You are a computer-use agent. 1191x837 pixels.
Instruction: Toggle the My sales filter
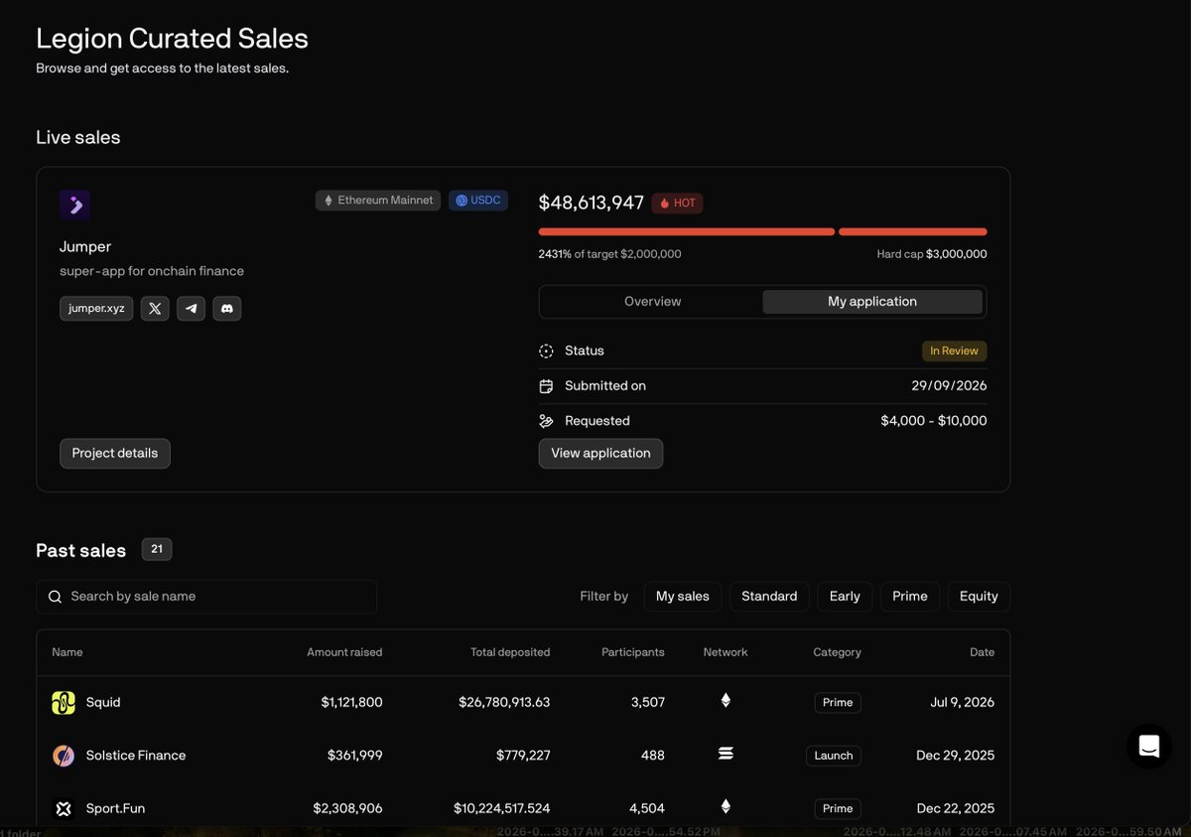(x=683, y=597)
